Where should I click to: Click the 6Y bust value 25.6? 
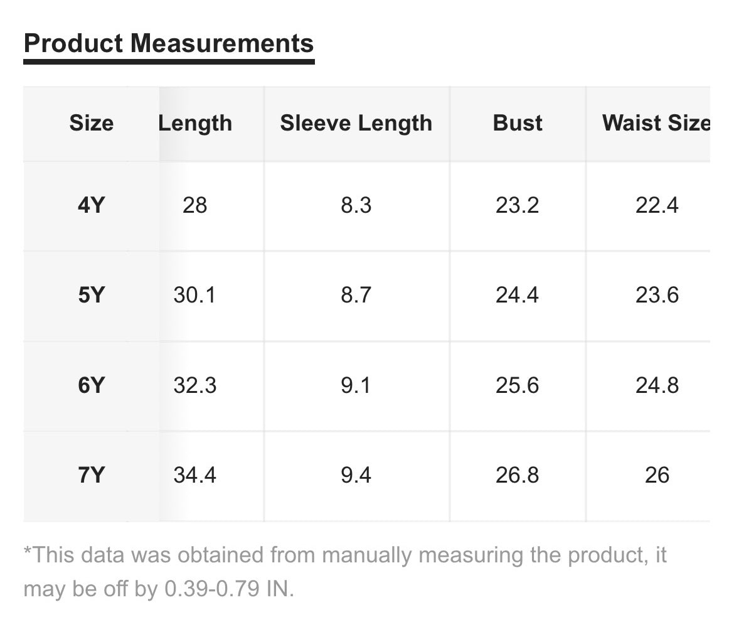point(518,385)
